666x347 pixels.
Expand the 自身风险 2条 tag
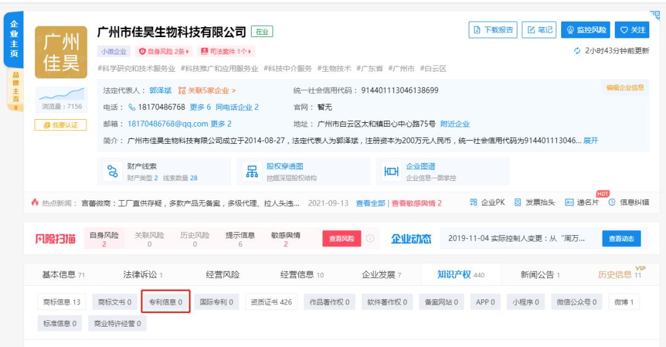tap(163, 51)
